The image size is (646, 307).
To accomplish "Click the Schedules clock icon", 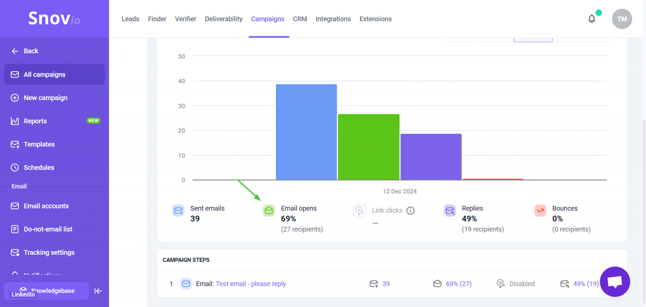I will [15, 167].
